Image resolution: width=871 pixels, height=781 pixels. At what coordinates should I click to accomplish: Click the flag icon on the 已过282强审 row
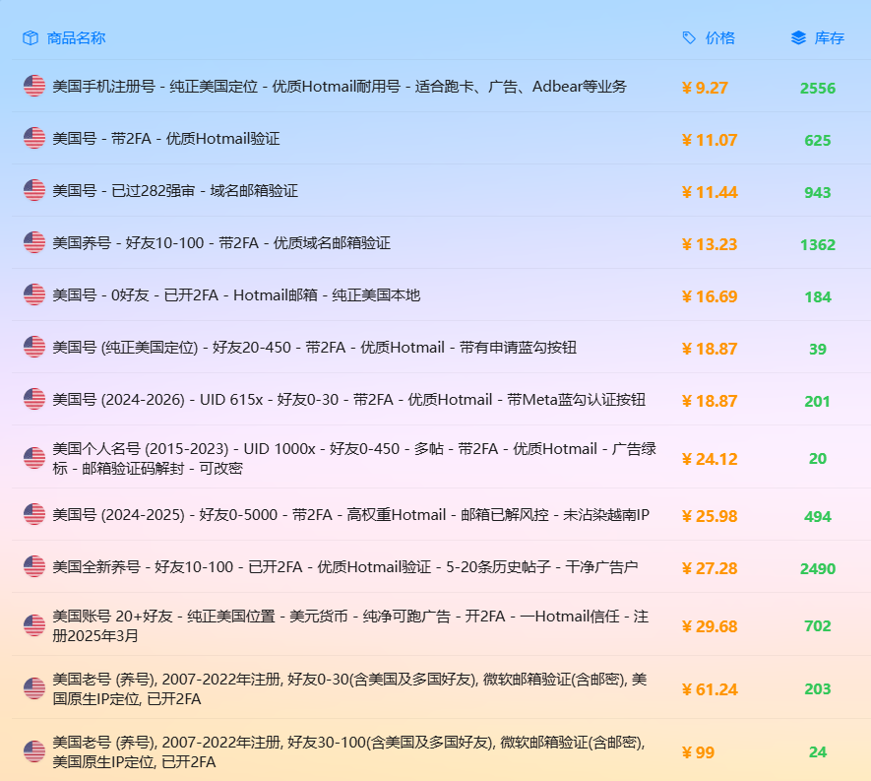pyautogui.click(x=34, y=191)
